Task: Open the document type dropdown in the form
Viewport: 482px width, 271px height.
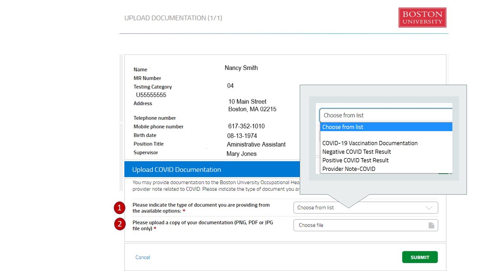Action: (365, 208)
